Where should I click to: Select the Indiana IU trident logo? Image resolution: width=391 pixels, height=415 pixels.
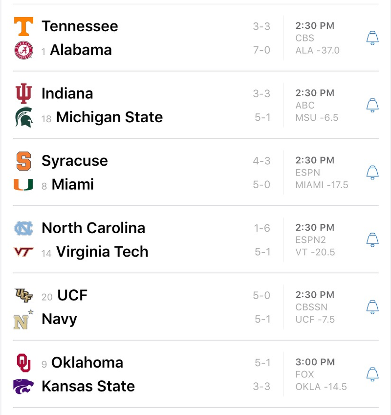23,93
